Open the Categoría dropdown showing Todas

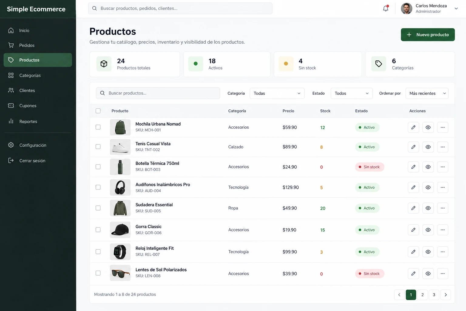point(277,93)
